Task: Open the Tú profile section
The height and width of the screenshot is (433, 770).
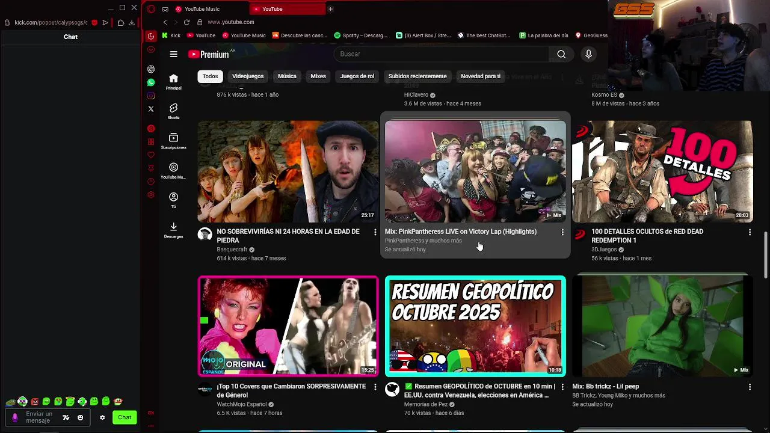Action: coord(173,200)
